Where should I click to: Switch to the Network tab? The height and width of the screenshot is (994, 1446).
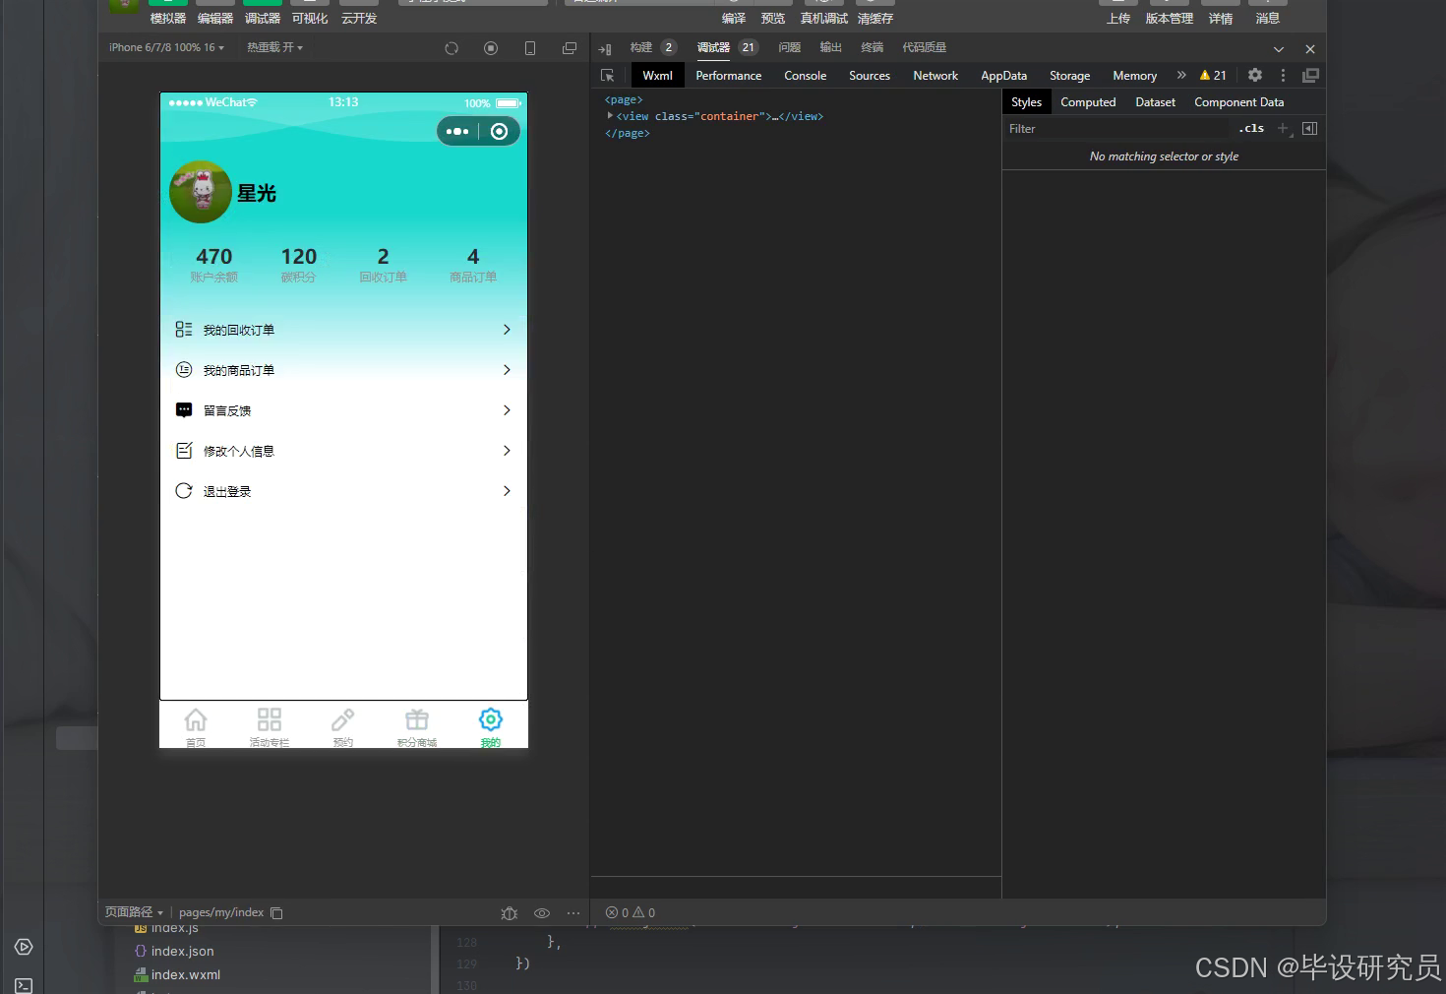pyautogui.click(x=935, y=76)
